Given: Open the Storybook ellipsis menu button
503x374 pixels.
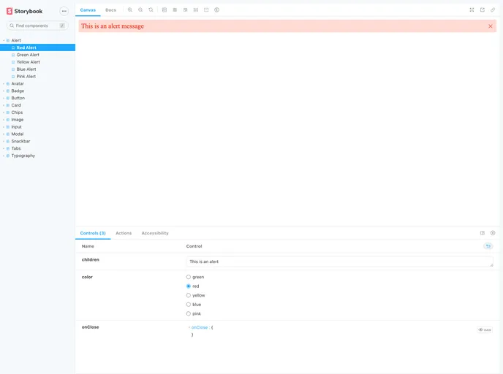Looking at the screenshot, I should pyautogui.click(x=64, y=11).
